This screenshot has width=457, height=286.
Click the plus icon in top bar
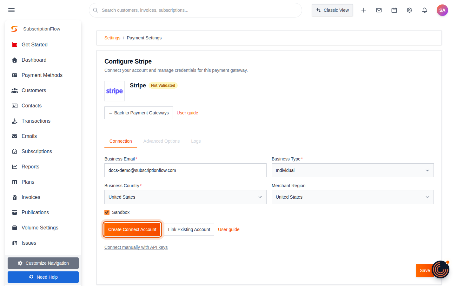[x=364, y=10]
